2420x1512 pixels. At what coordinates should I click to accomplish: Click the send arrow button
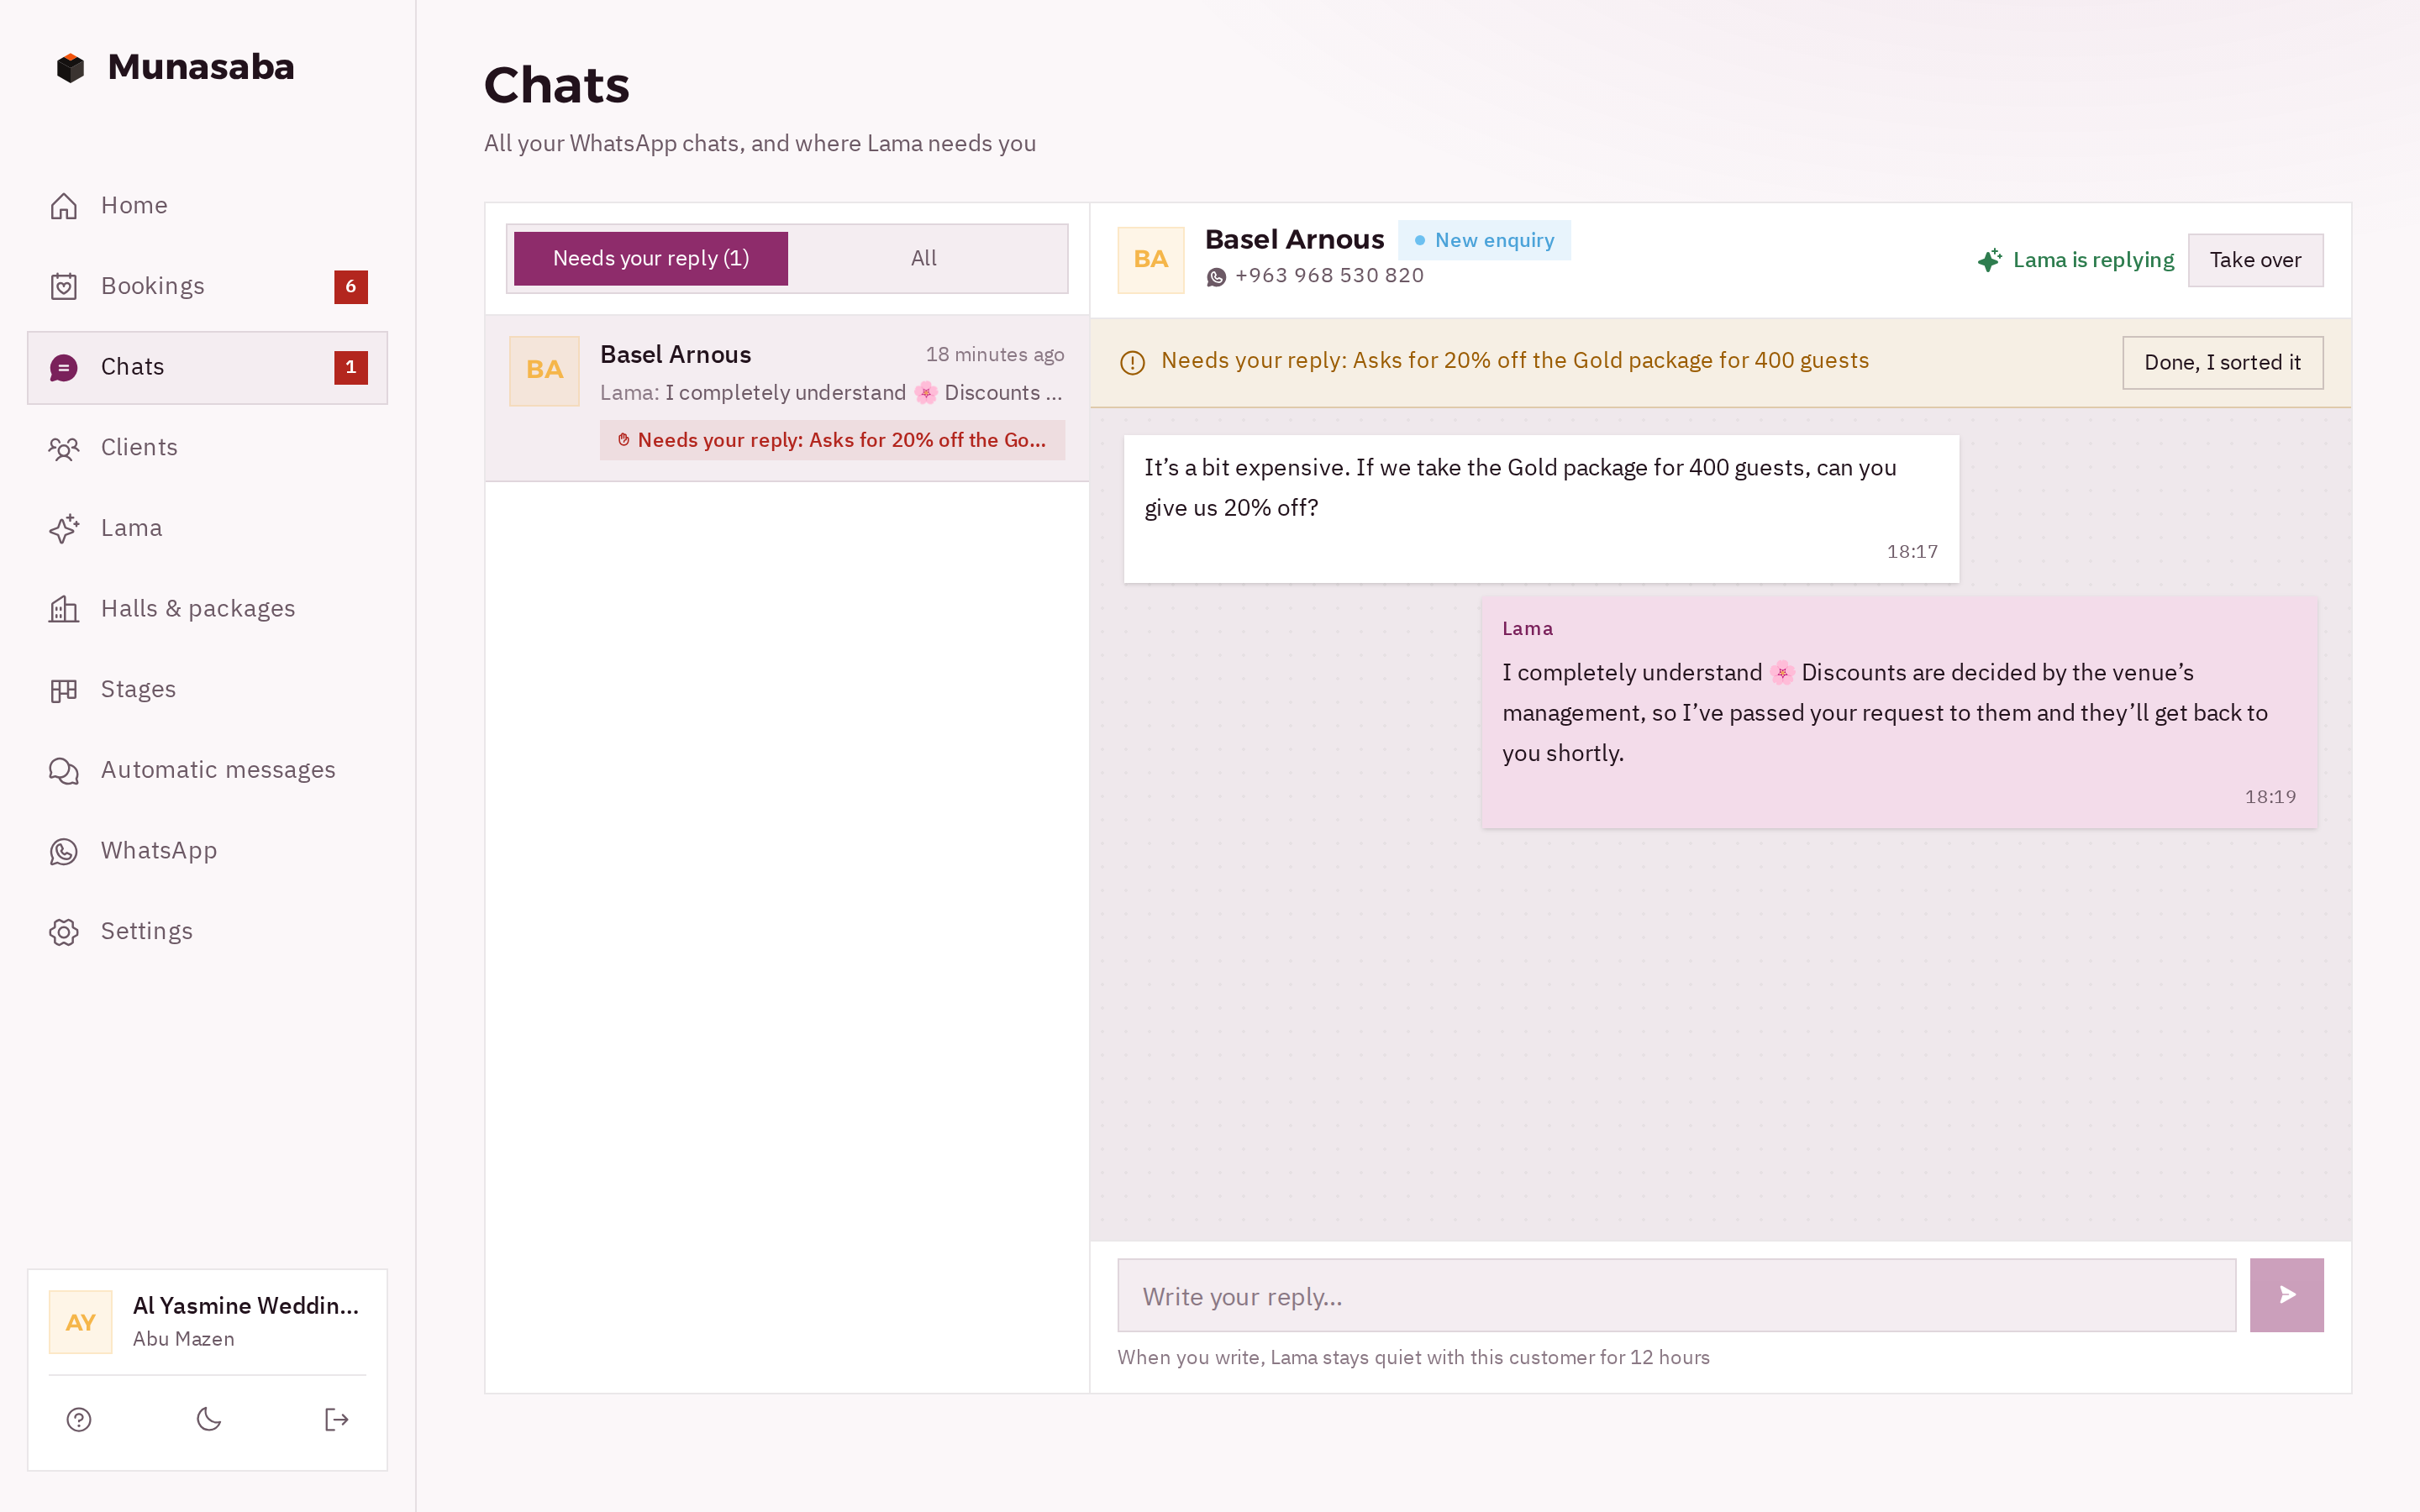(x=2286, y=1296)
